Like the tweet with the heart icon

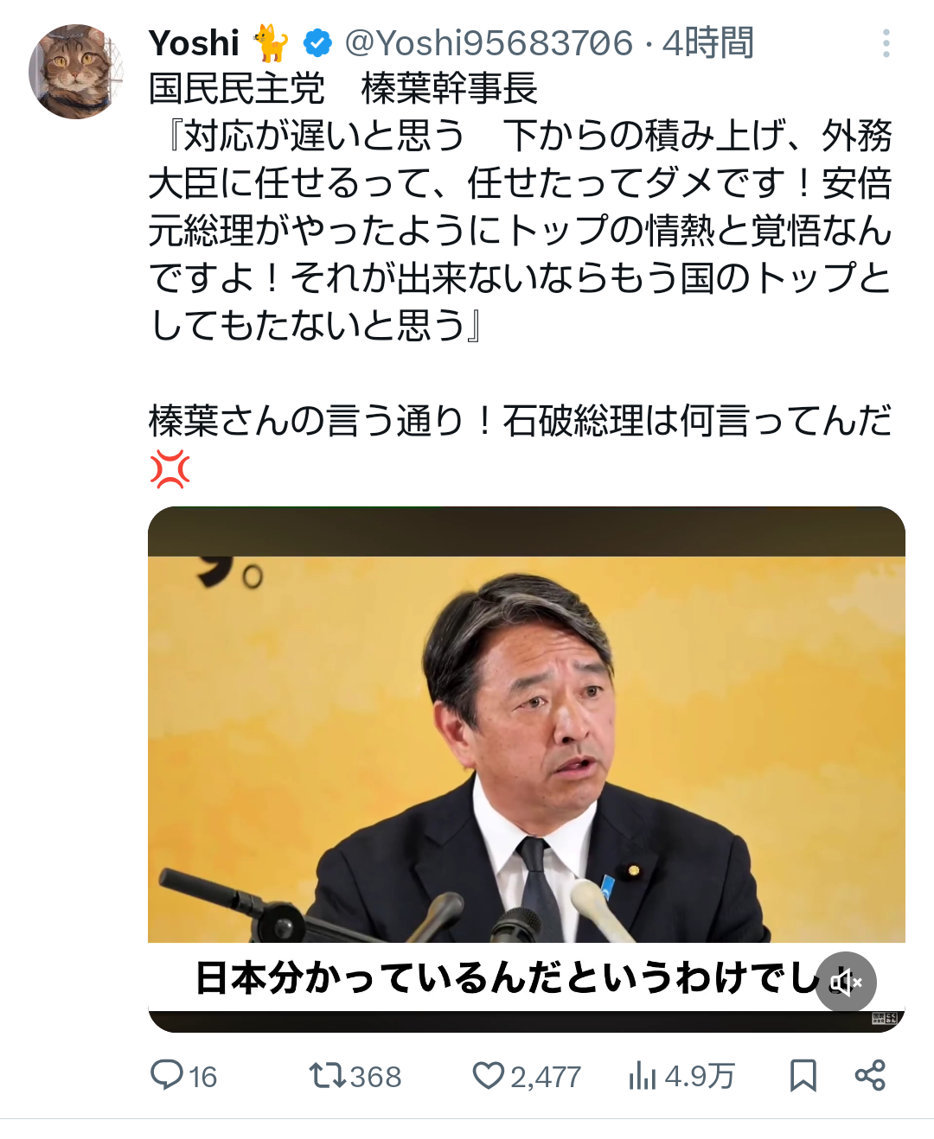[488, 1075]
